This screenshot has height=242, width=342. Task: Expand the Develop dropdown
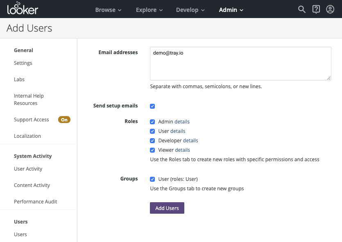[190, 9]
